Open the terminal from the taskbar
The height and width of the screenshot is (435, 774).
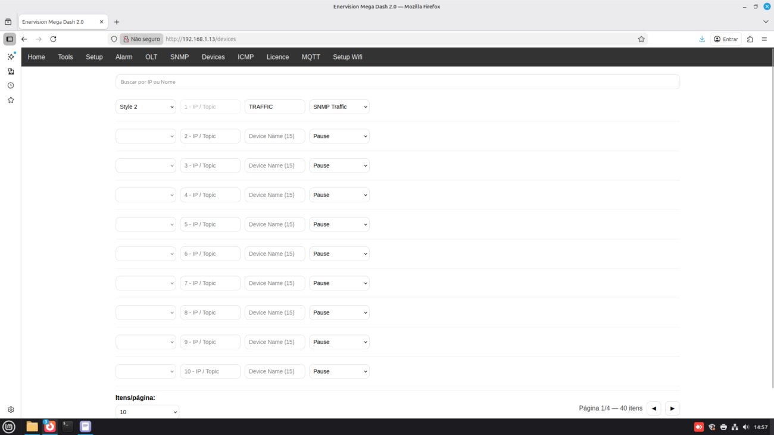click(x=68, y=426)
